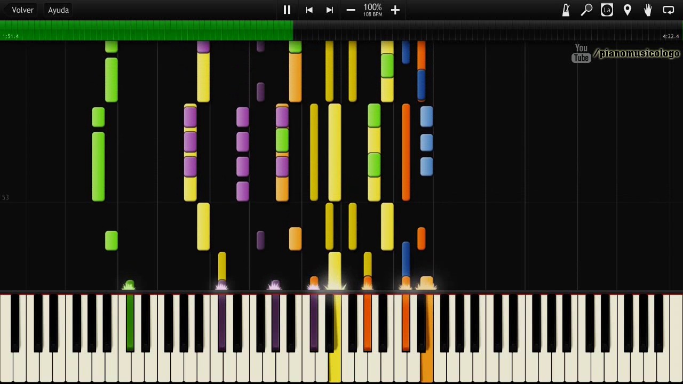Click the elapsed time 1:51.4 label
The height and width of the screenshot is (384, 683).
point(11,36)
